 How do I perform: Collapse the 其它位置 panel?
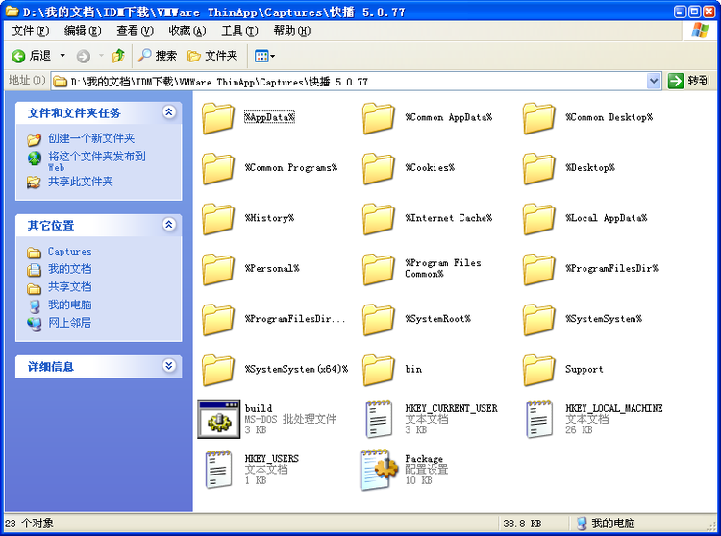pyautogui.click(x=169, y=225)
